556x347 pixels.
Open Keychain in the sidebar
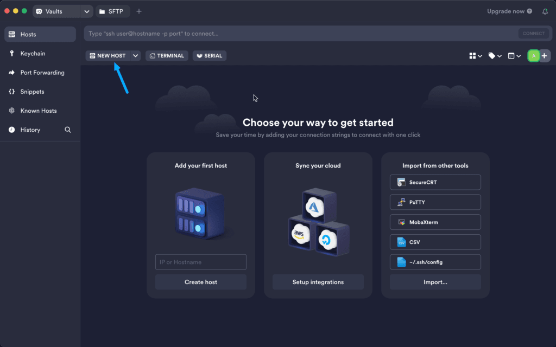[33, 54]
